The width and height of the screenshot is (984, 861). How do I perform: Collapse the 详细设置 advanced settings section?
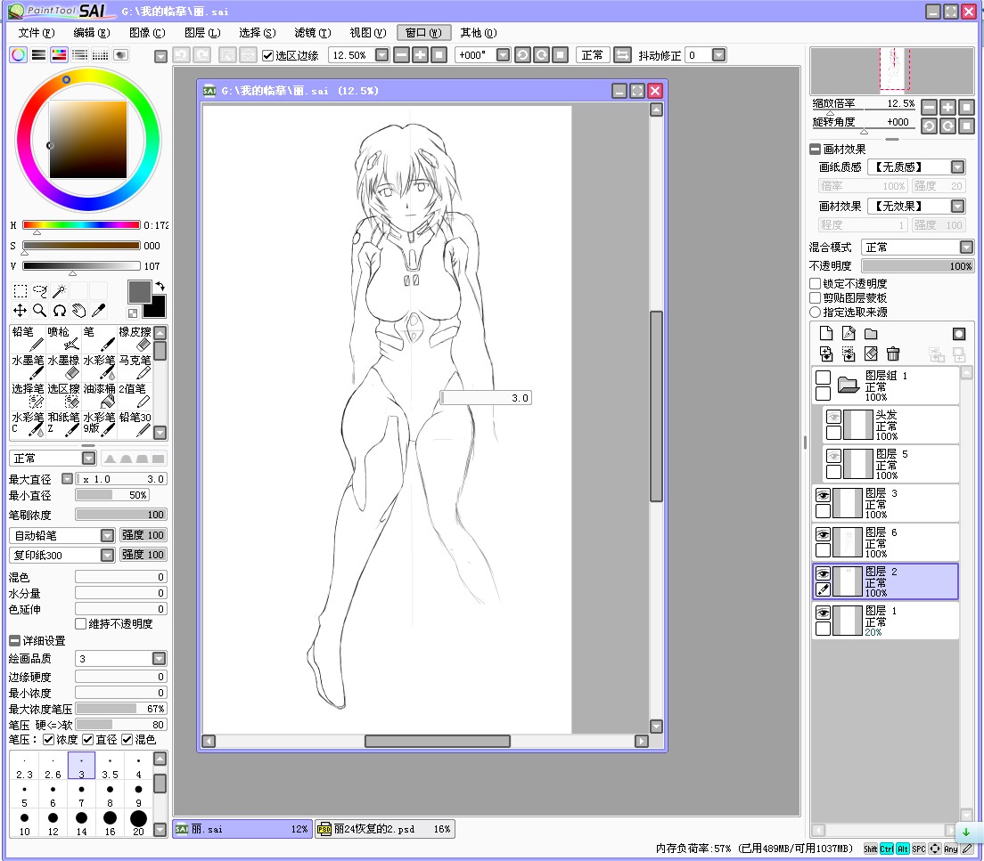pyautogui.click(x=13, y=641)
